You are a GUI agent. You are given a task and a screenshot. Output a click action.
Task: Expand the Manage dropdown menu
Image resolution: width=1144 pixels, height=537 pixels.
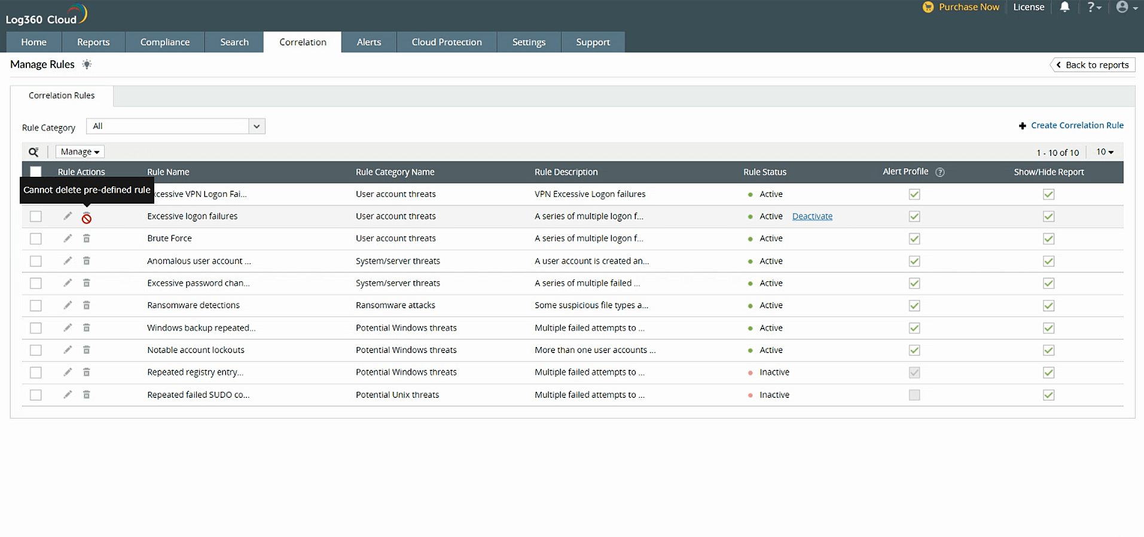(80, 152)
